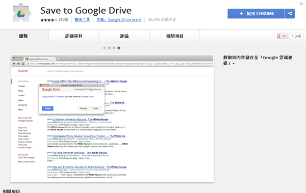Click the large extension screenshot preview

pyautogui.click(x=112, y=118)
